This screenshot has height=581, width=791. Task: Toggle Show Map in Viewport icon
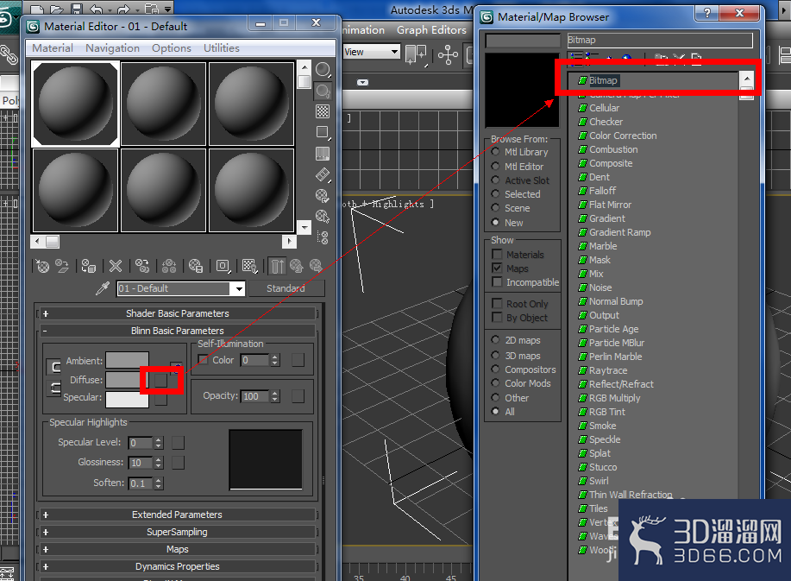pos(249,266)
